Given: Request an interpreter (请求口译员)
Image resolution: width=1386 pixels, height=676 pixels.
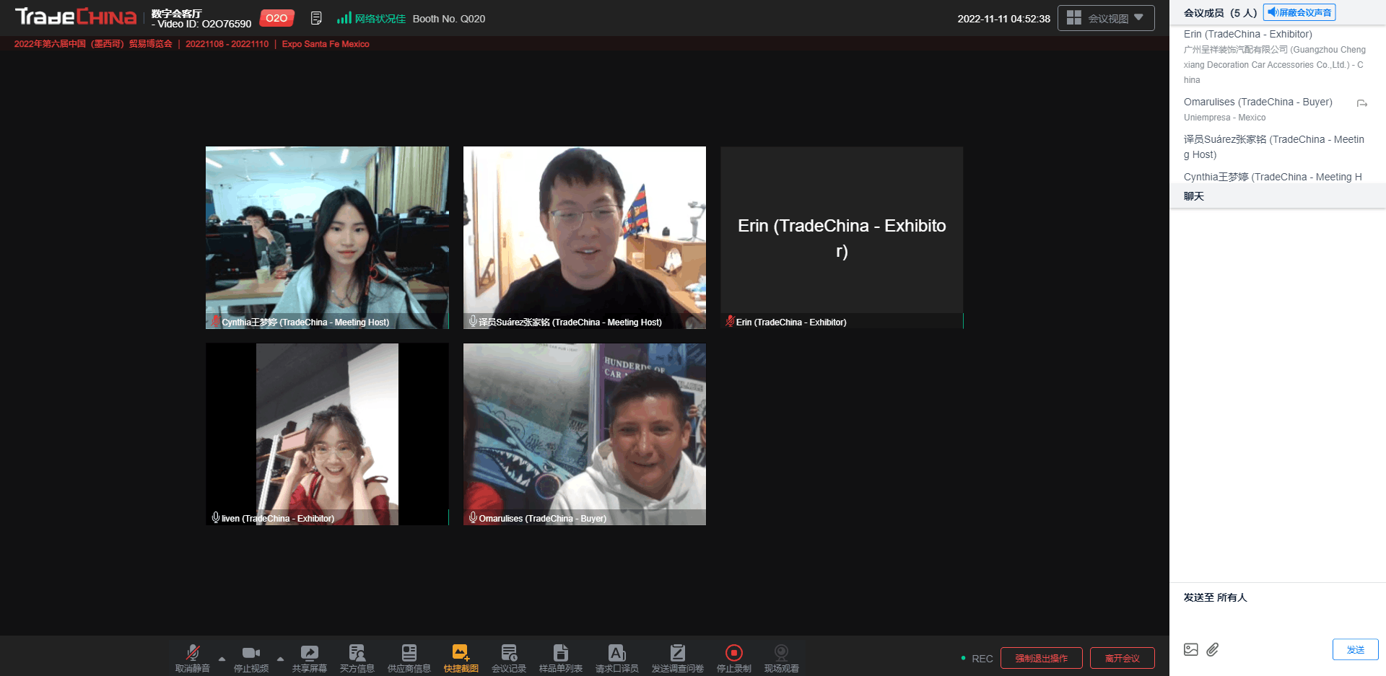Looking at the screenshot, I should [x=616, y=657].
